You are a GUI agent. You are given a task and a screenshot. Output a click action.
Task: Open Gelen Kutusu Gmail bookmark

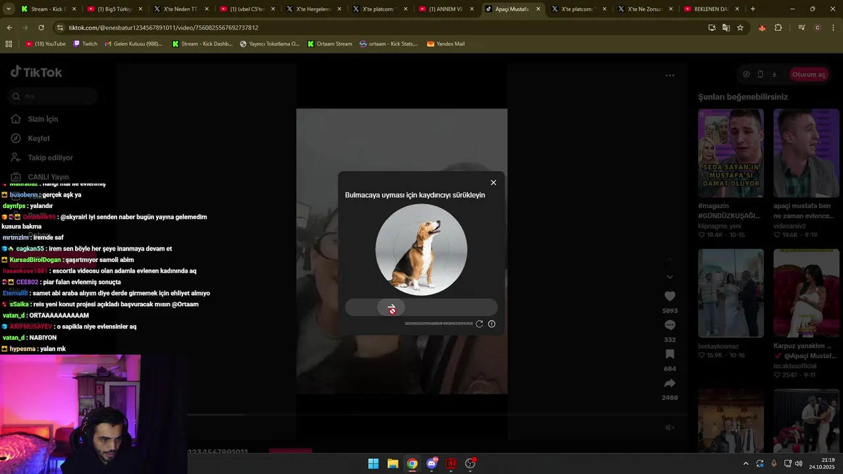pos(134,43)
